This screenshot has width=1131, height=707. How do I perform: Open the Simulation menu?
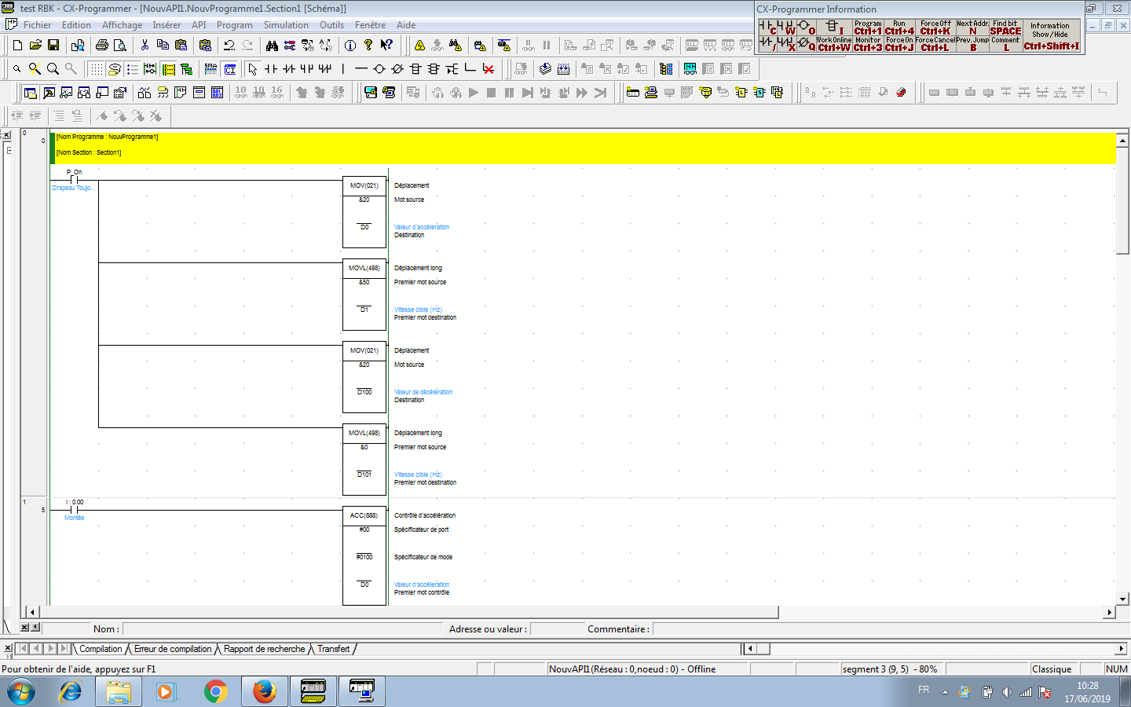click(286, 25)
